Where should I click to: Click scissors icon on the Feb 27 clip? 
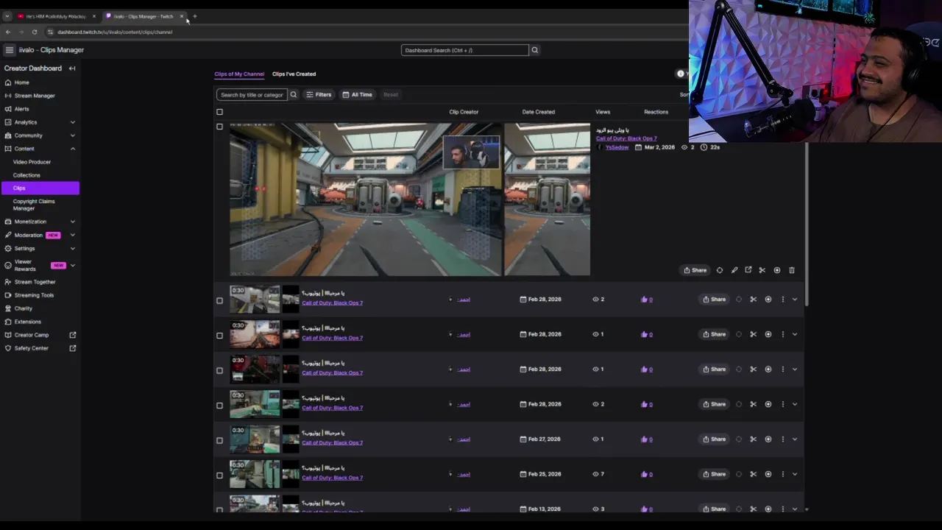(753, 439)
